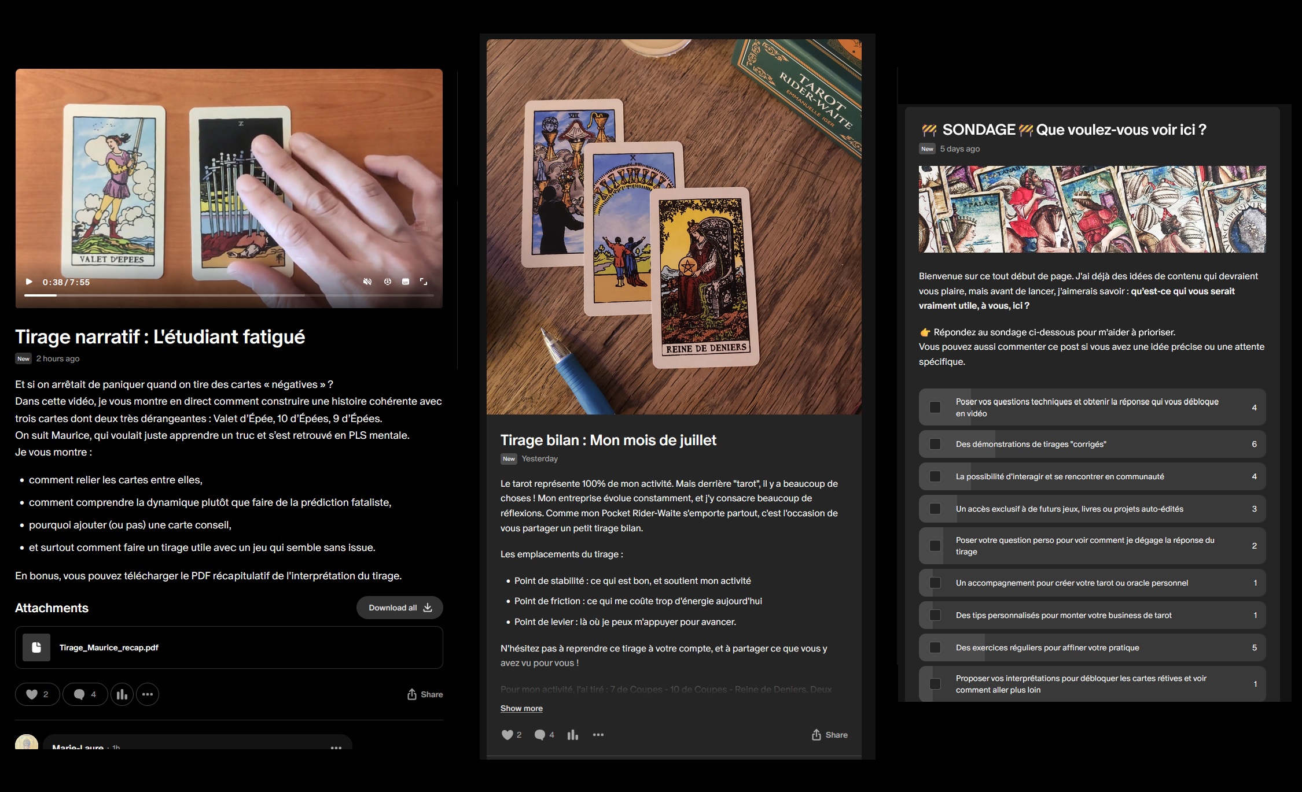Like the Tirage narratif post
This screenshot has height=792, width=1302.
point(38,694)
